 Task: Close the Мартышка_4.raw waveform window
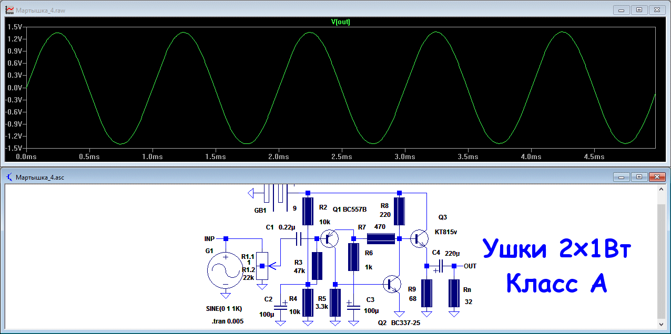[x=657, y=9]
